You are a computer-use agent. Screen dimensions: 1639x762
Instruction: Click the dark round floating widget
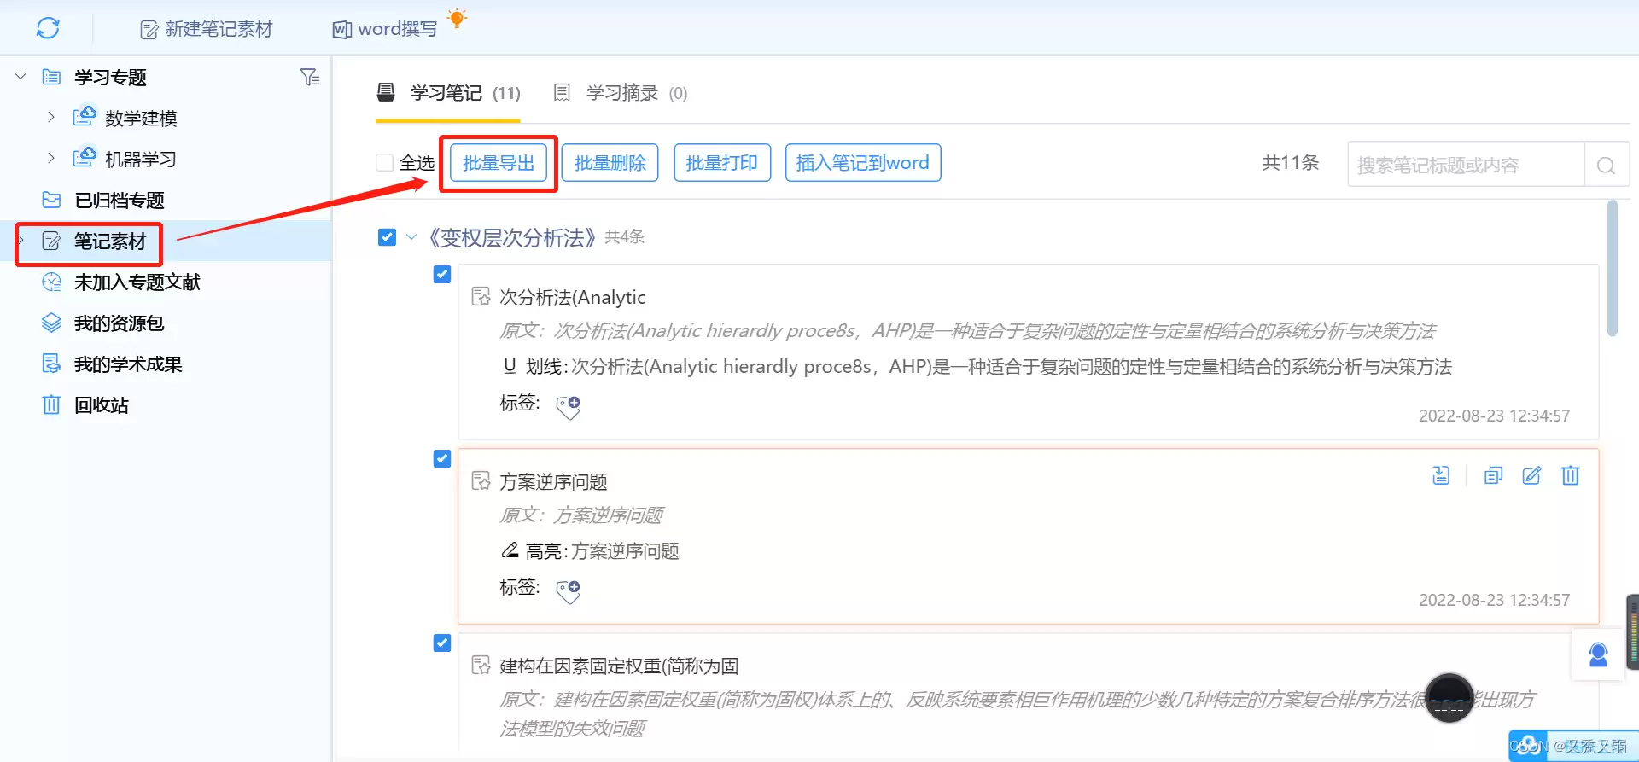[x=1449, y=697]
